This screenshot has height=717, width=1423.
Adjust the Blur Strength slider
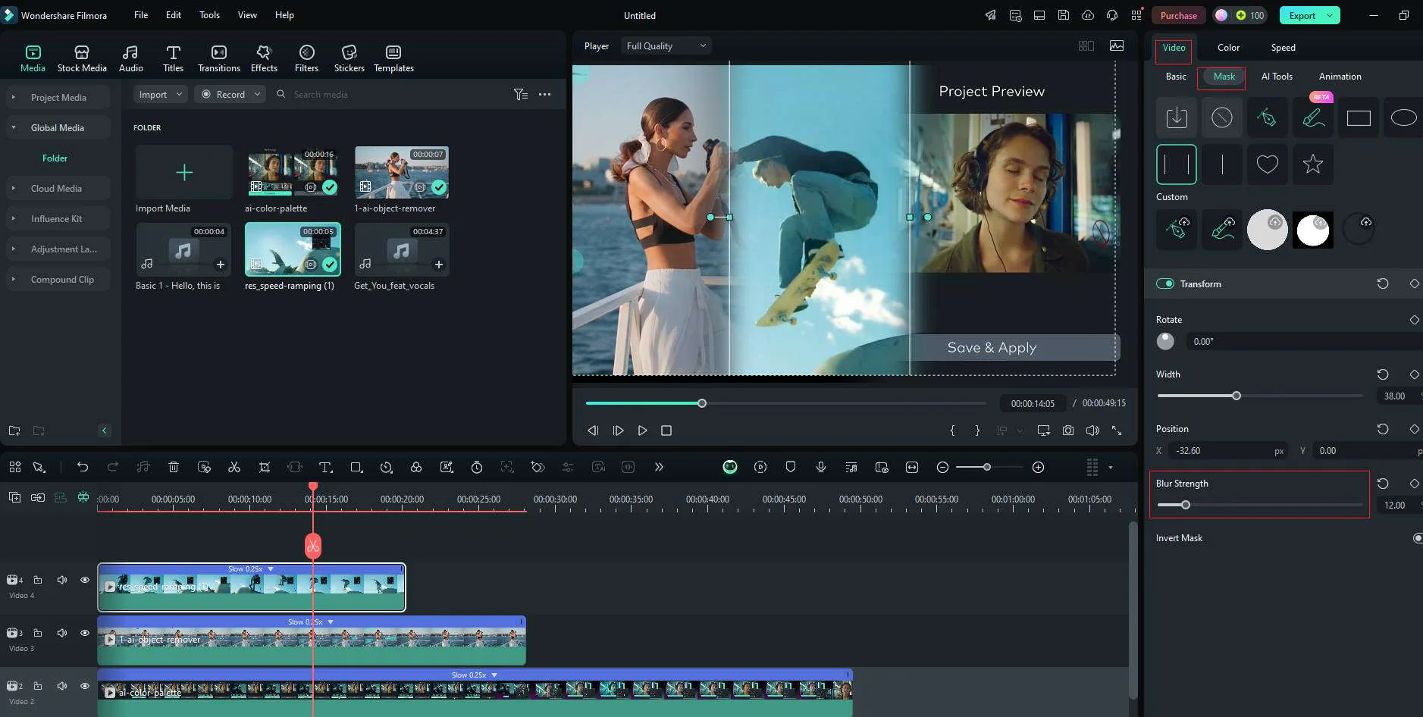[1185, 505]
